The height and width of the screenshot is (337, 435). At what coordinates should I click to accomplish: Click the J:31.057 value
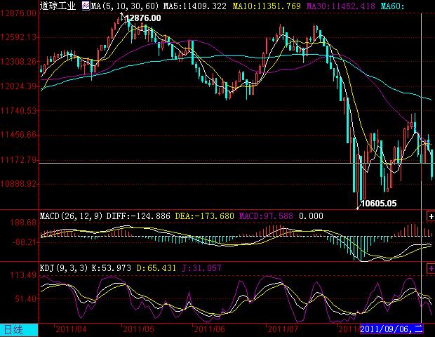(201, 268)
